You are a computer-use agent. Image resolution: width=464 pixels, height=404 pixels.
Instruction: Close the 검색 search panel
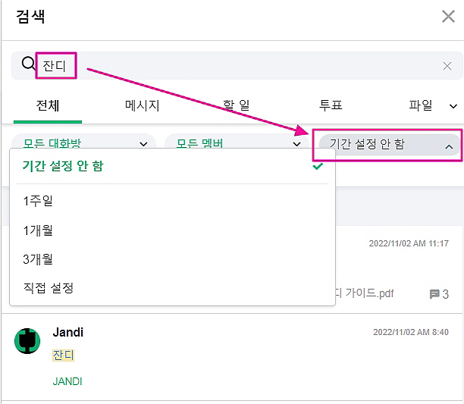[448, 17]
